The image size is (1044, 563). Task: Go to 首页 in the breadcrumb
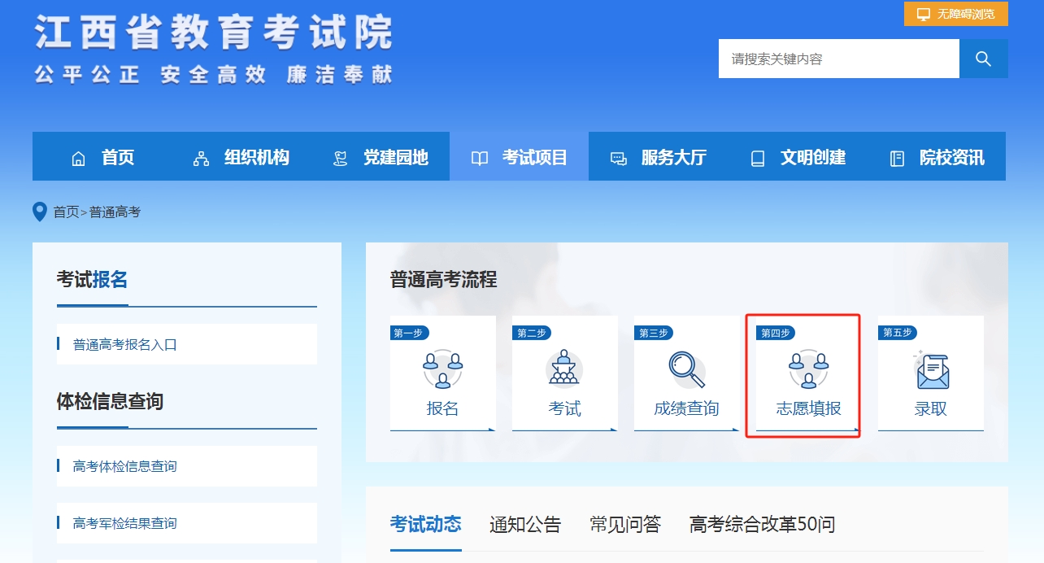[66, 212]
